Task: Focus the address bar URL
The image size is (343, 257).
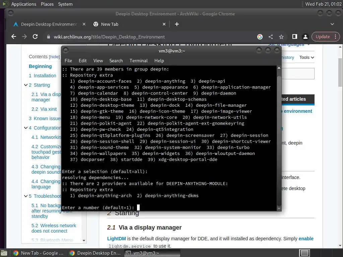Action: click(109, 37)
